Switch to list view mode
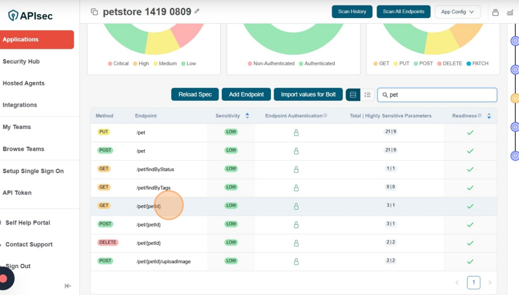Screen dimensions: 519x295 tap(367, 94)
